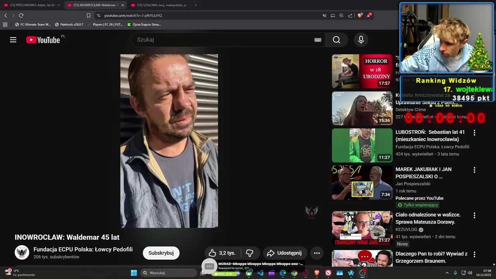
Task: Click the share icon in address bar
Action: pos(350,15)
